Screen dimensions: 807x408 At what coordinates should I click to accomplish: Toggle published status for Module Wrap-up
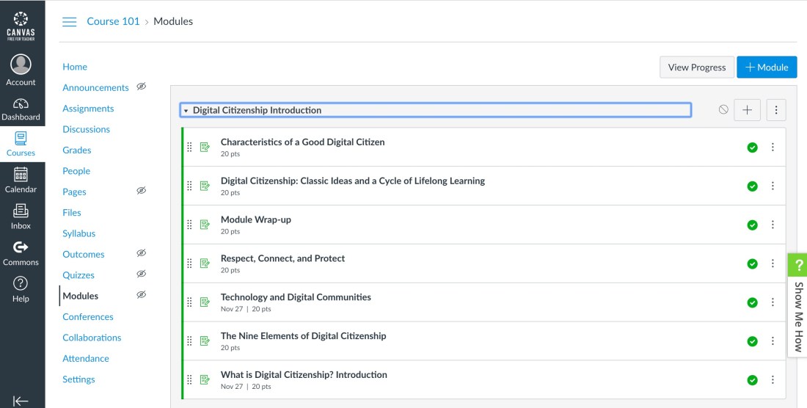[752, 225]
